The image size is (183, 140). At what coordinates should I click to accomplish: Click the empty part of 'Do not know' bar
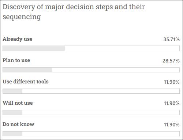click(x=101, y=134)
